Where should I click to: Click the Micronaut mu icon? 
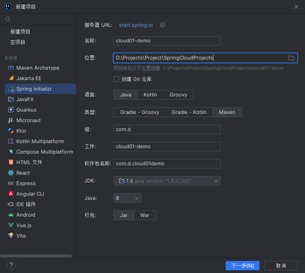[11, 121]
